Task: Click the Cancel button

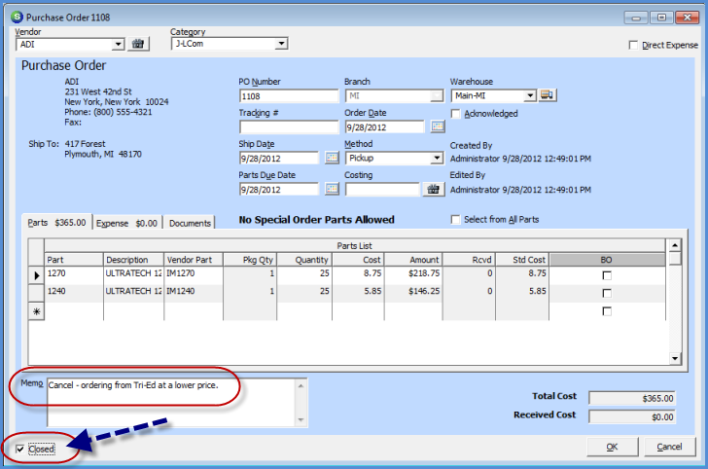Action: (x=669, y=447)
